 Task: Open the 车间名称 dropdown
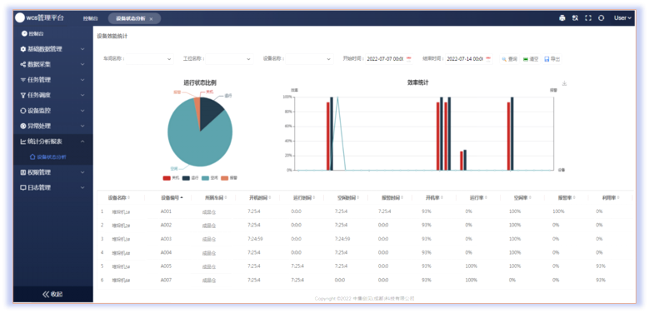(149, 59)
